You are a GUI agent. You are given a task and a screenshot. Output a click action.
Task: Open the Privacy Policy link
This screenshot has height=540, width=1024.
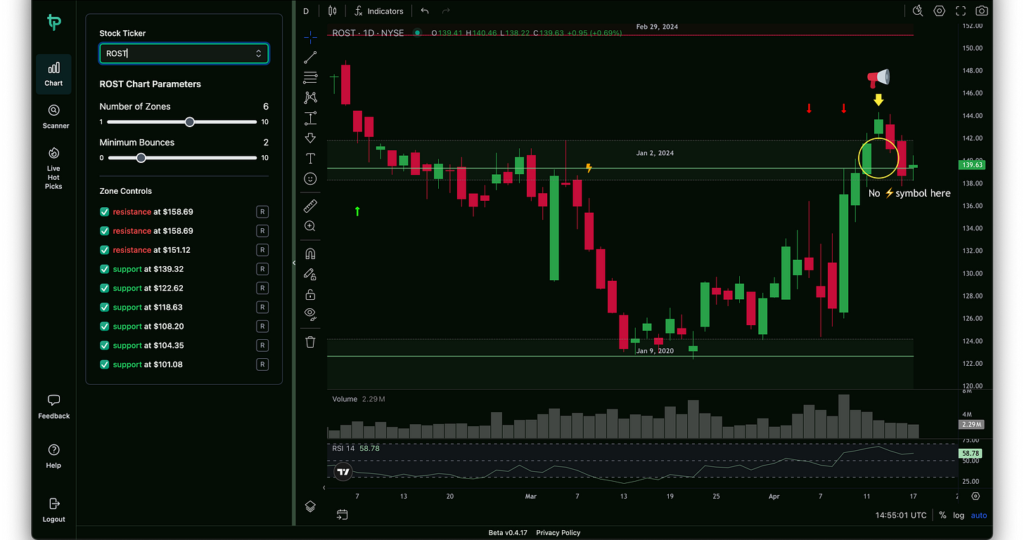pos(558,532)
